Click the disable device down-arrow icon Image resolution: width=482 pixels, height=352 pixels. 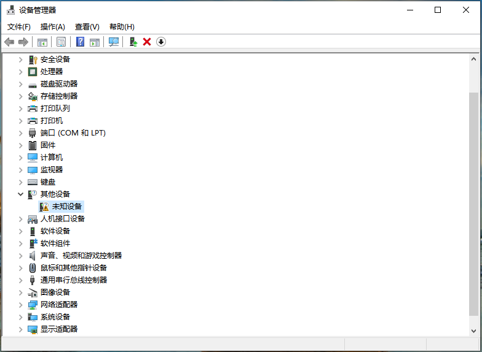coord(161,42)
